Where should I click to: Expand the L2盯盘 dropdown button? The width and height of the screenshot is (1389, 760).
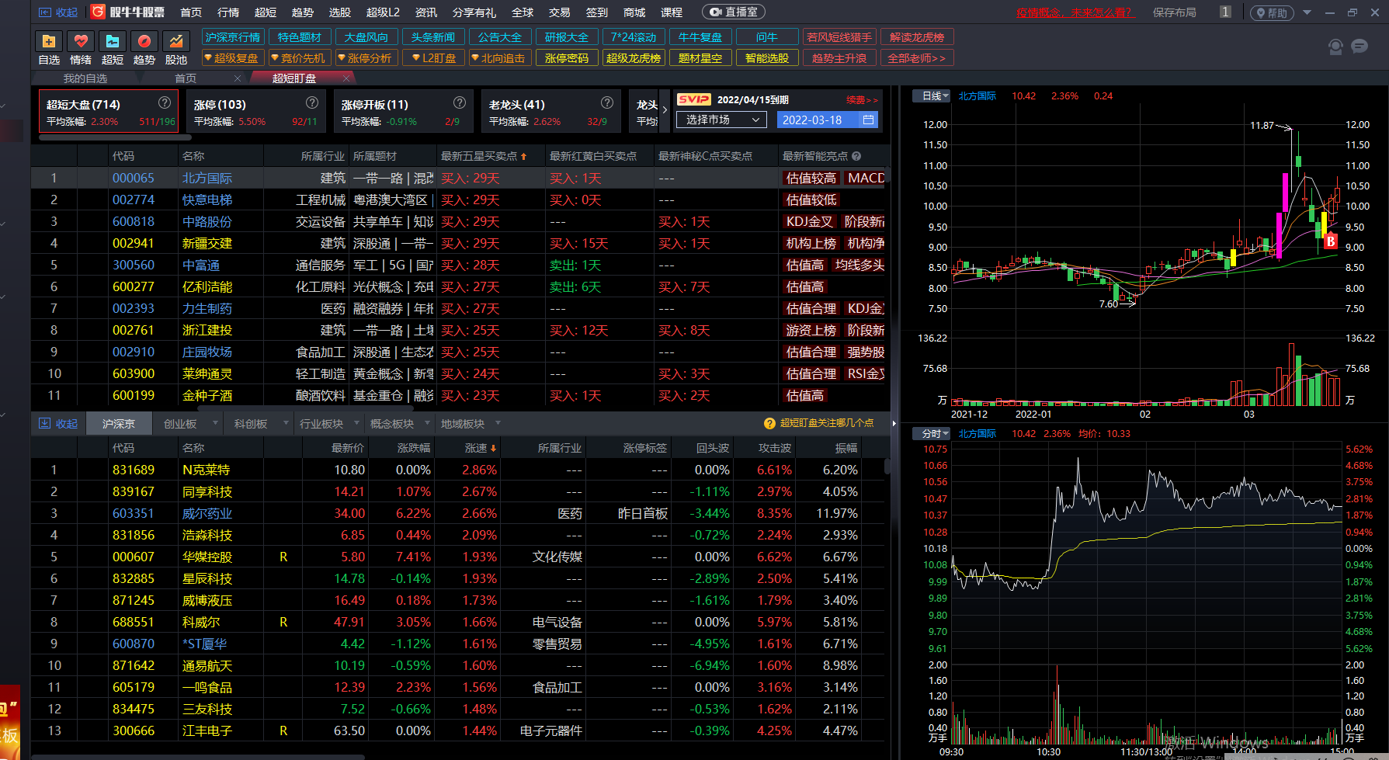(433, 58)
